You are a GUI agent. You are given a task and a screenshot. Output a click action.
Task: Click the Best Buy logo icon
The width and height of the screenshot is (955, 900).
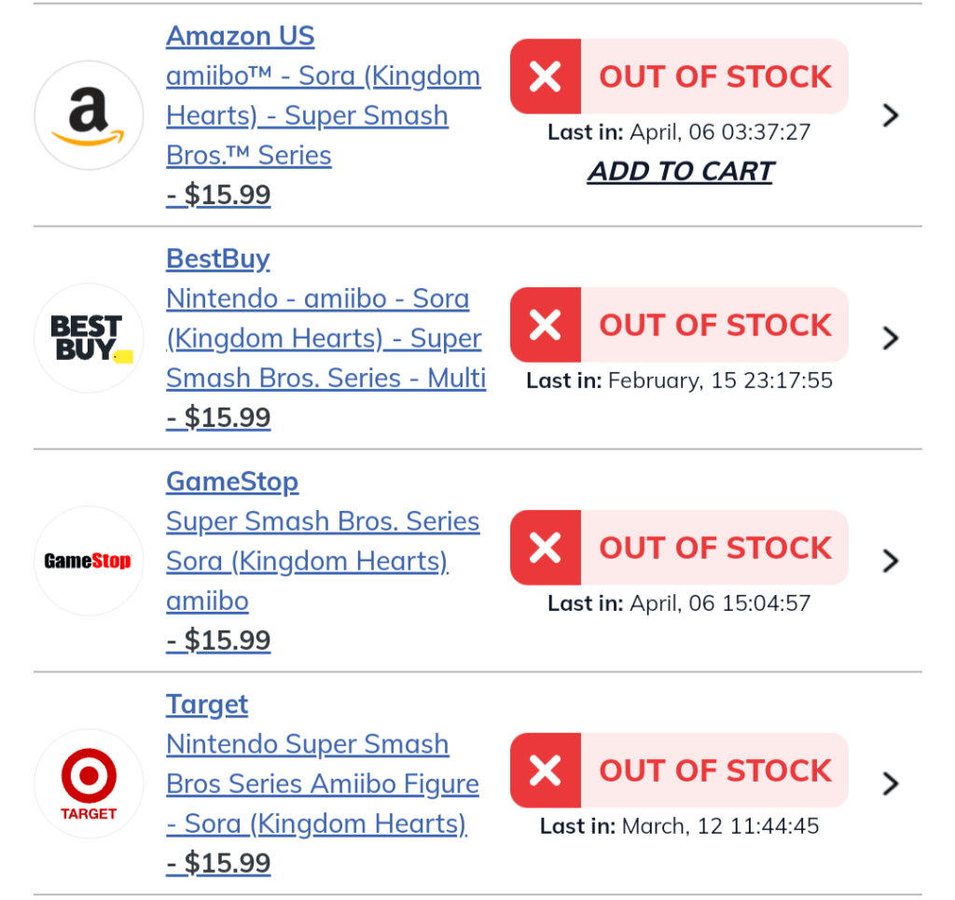(89, 338)
